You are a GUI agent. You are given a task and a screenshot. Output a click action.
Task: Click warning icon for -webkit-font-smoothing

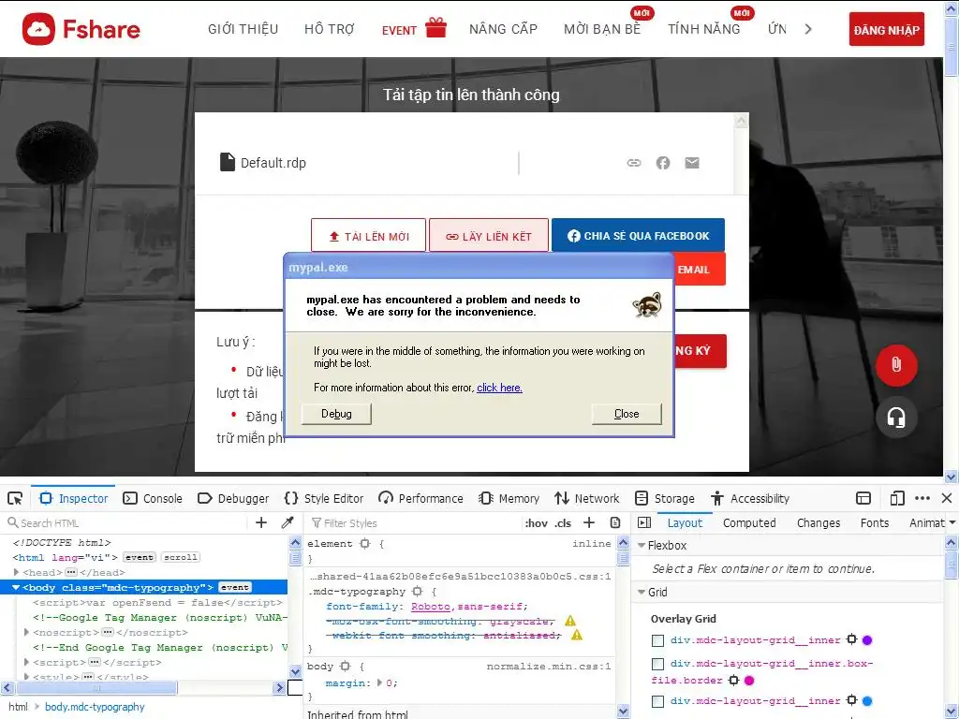577,636
